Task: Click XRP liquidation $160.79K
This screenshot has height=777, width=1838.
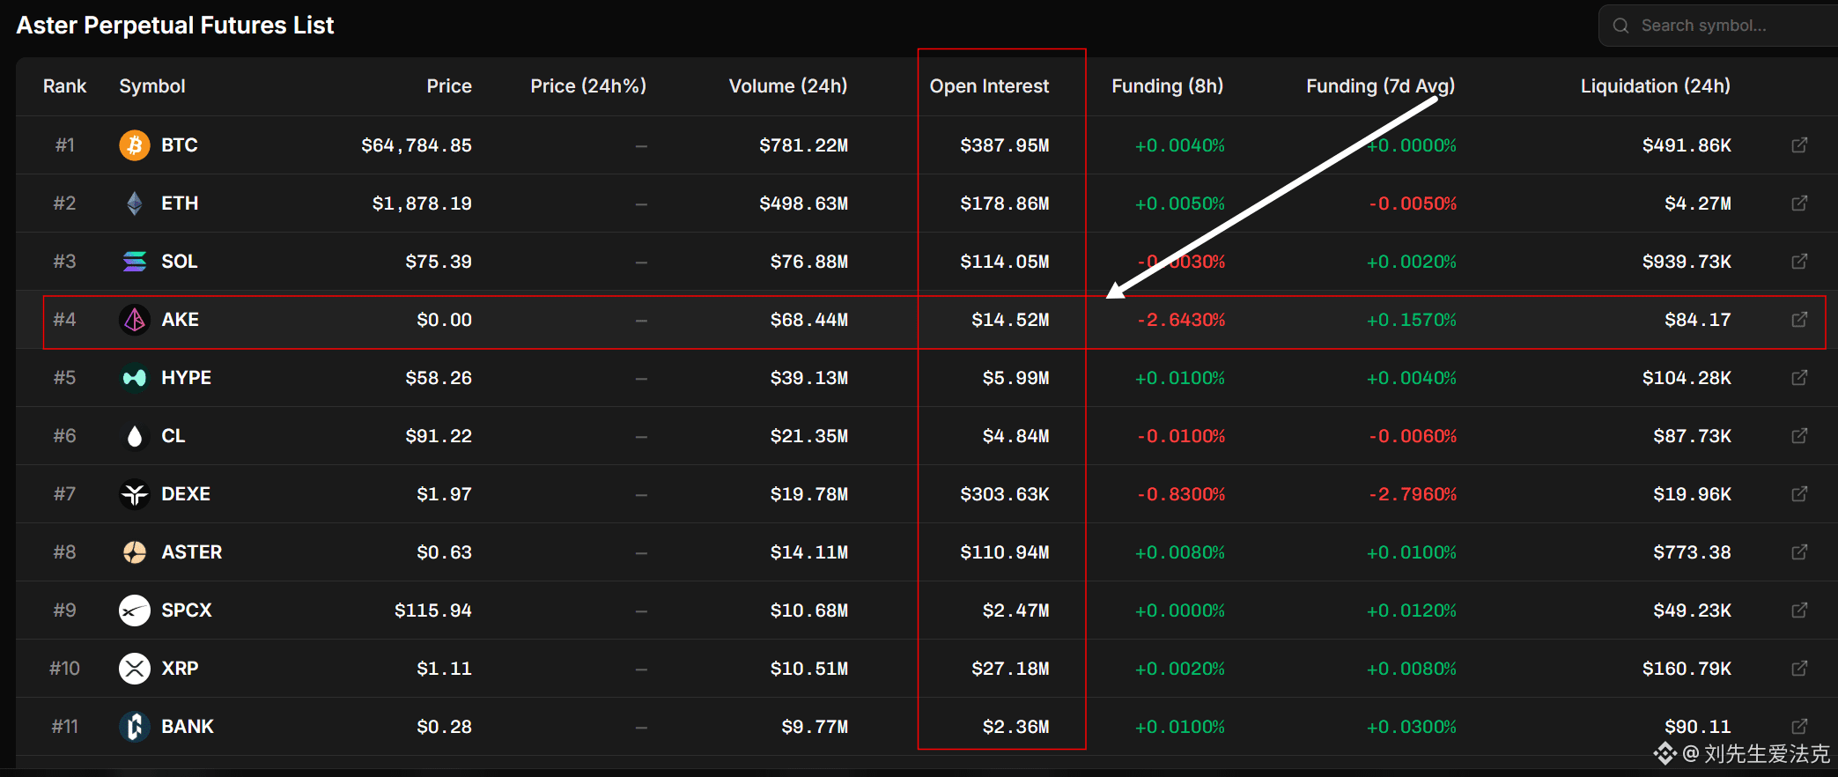Action: click(x=1687, y=669)
